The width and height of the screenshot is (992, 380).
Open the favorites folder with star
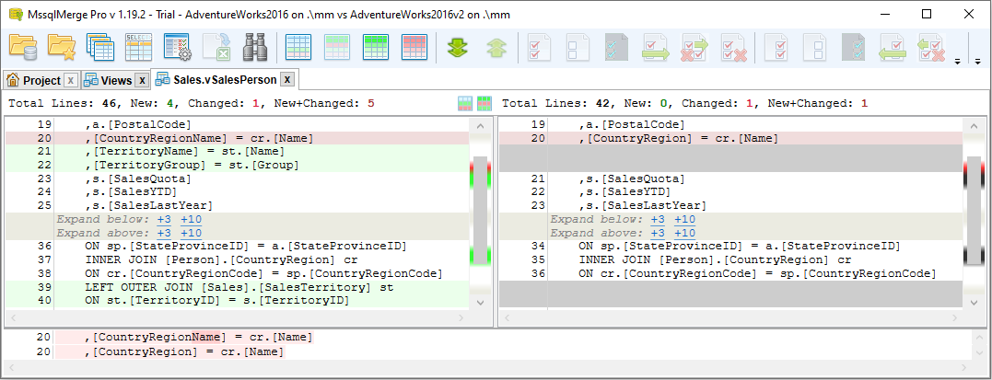click(62, 48)
